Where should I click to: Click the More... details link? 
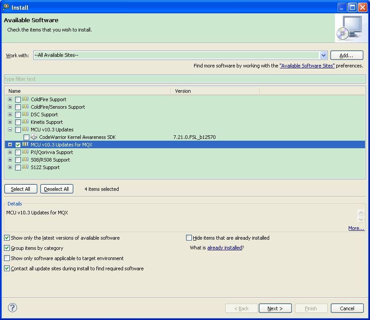click(356, 228)
